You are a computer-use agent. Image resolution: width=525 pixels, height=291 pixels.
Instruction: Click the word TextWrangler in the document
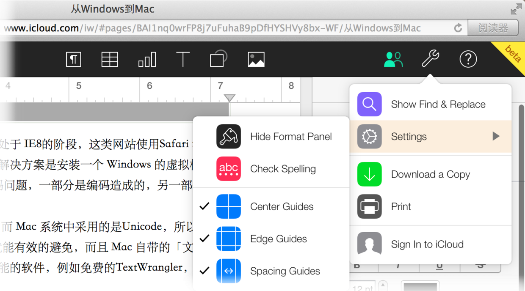click(x=149, y=267)
